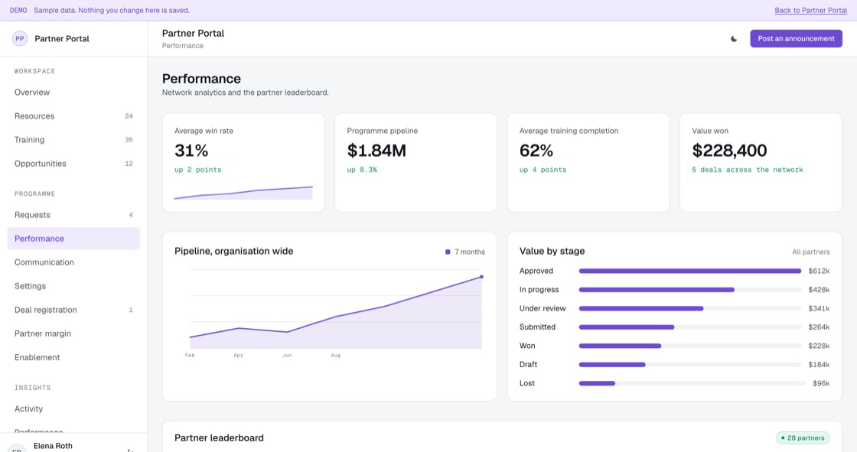Click the $1.84M pipeline value
857x452 pixels.
(x=376, y=151)
